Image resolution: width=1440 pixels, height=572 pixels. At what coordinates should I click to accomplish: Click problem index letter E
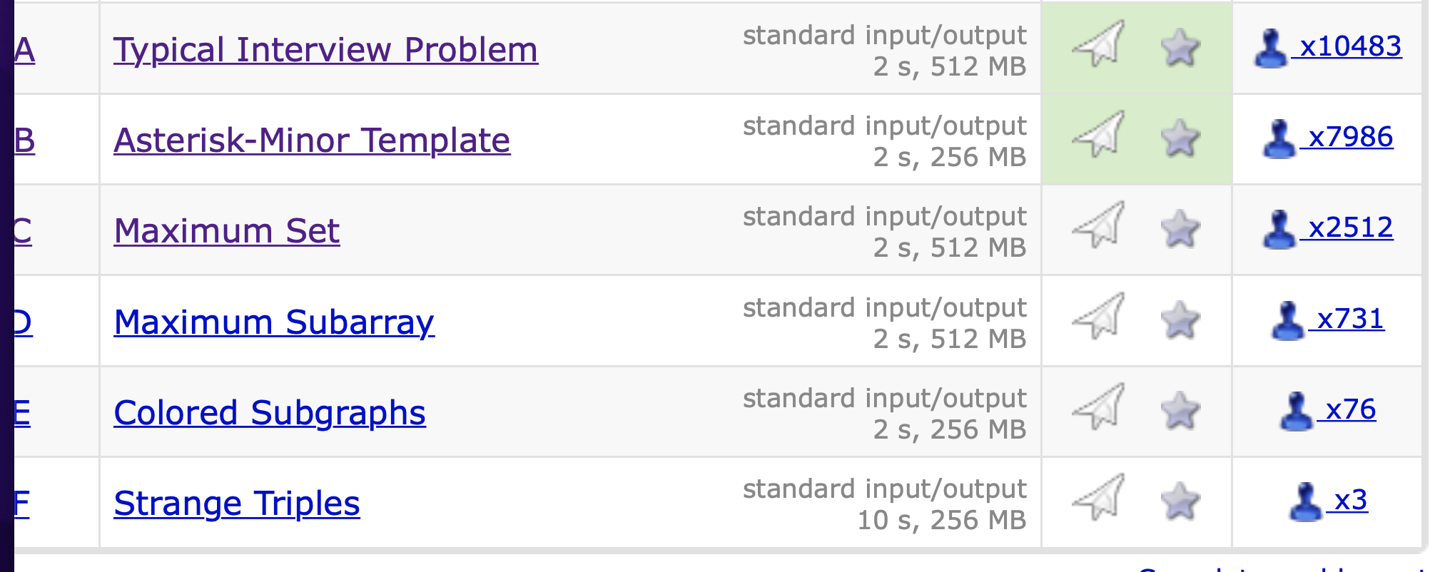coord(22,413)
